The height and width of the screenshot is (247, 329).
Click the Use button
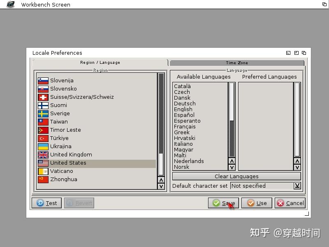[257, 203]
